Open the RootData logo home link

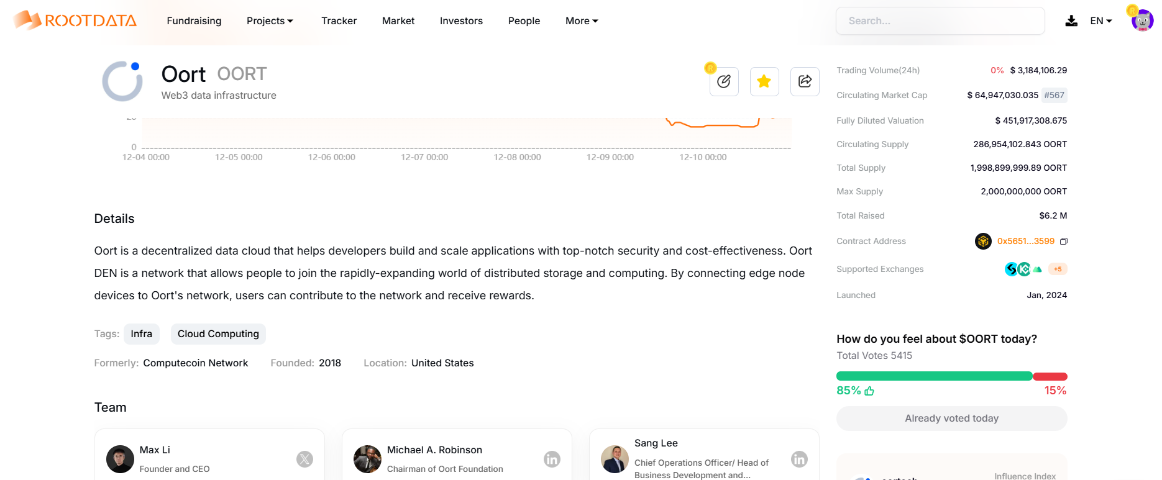[75, 20]
